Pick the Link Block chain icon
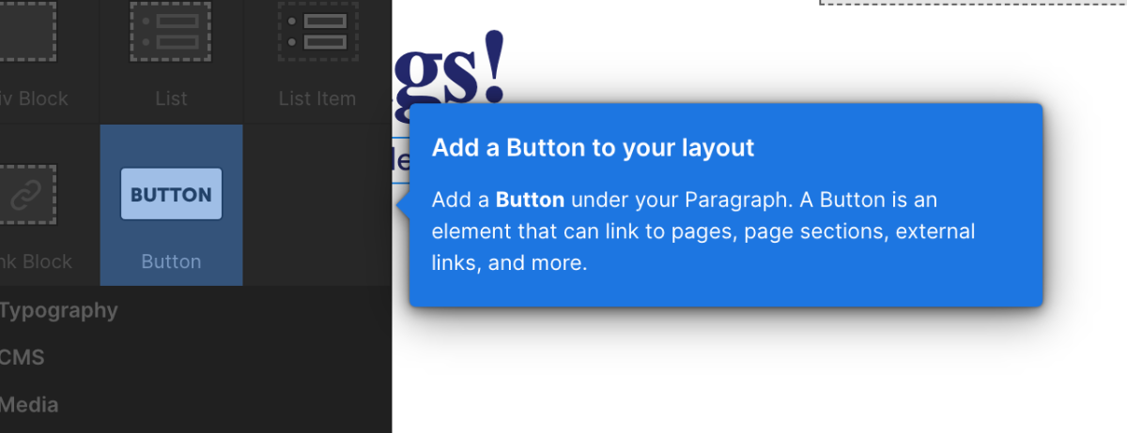This screenshot has height=433, width=1127. (x=28, y=194)
